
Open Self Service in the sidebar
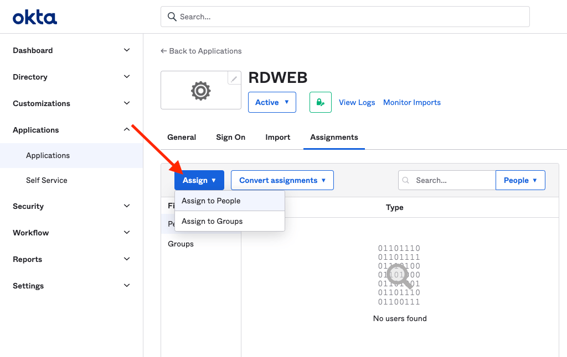coord(47,180)
